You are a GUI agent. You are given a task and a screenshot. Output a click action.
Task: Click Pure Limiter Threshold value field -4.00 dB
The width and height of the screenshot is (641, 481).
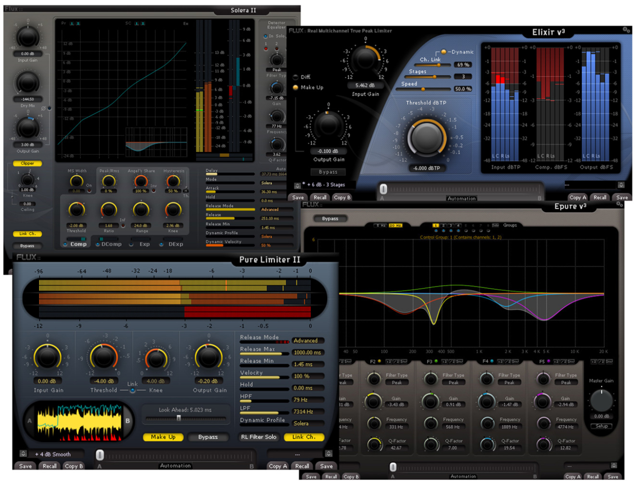[x=104, y=381]
